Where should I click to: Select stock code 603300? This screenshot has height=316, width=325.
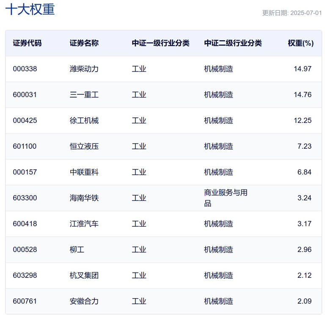point(25,198)
